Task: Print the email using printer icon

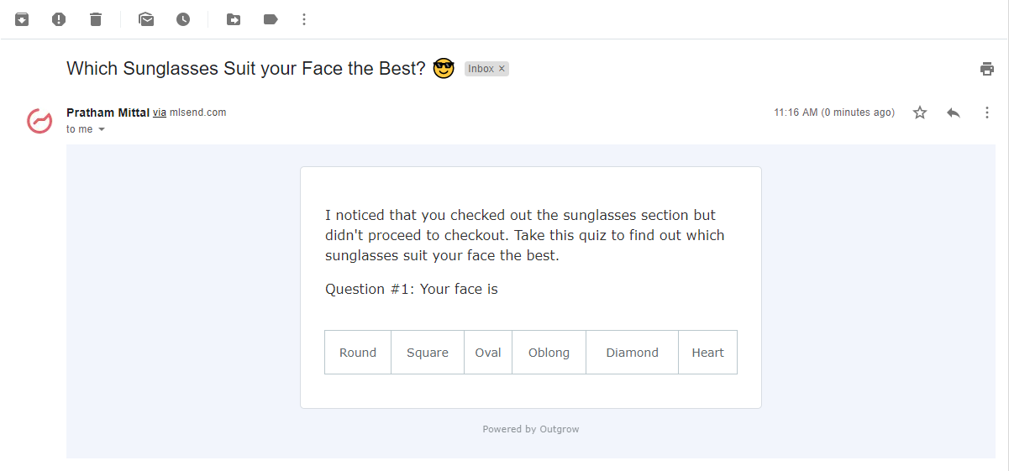Action: click(987, 69)
